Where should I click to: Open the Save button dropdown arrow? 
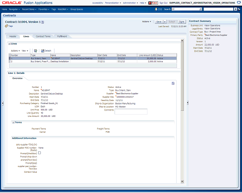(x=165, y=22)
